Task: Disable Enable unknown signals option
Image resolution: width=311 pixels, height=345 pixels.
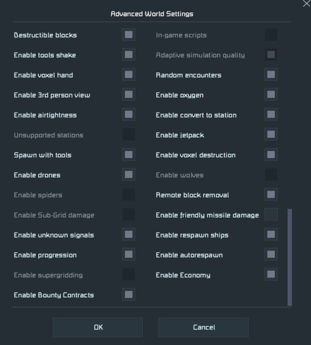Action: coord(129,234)
